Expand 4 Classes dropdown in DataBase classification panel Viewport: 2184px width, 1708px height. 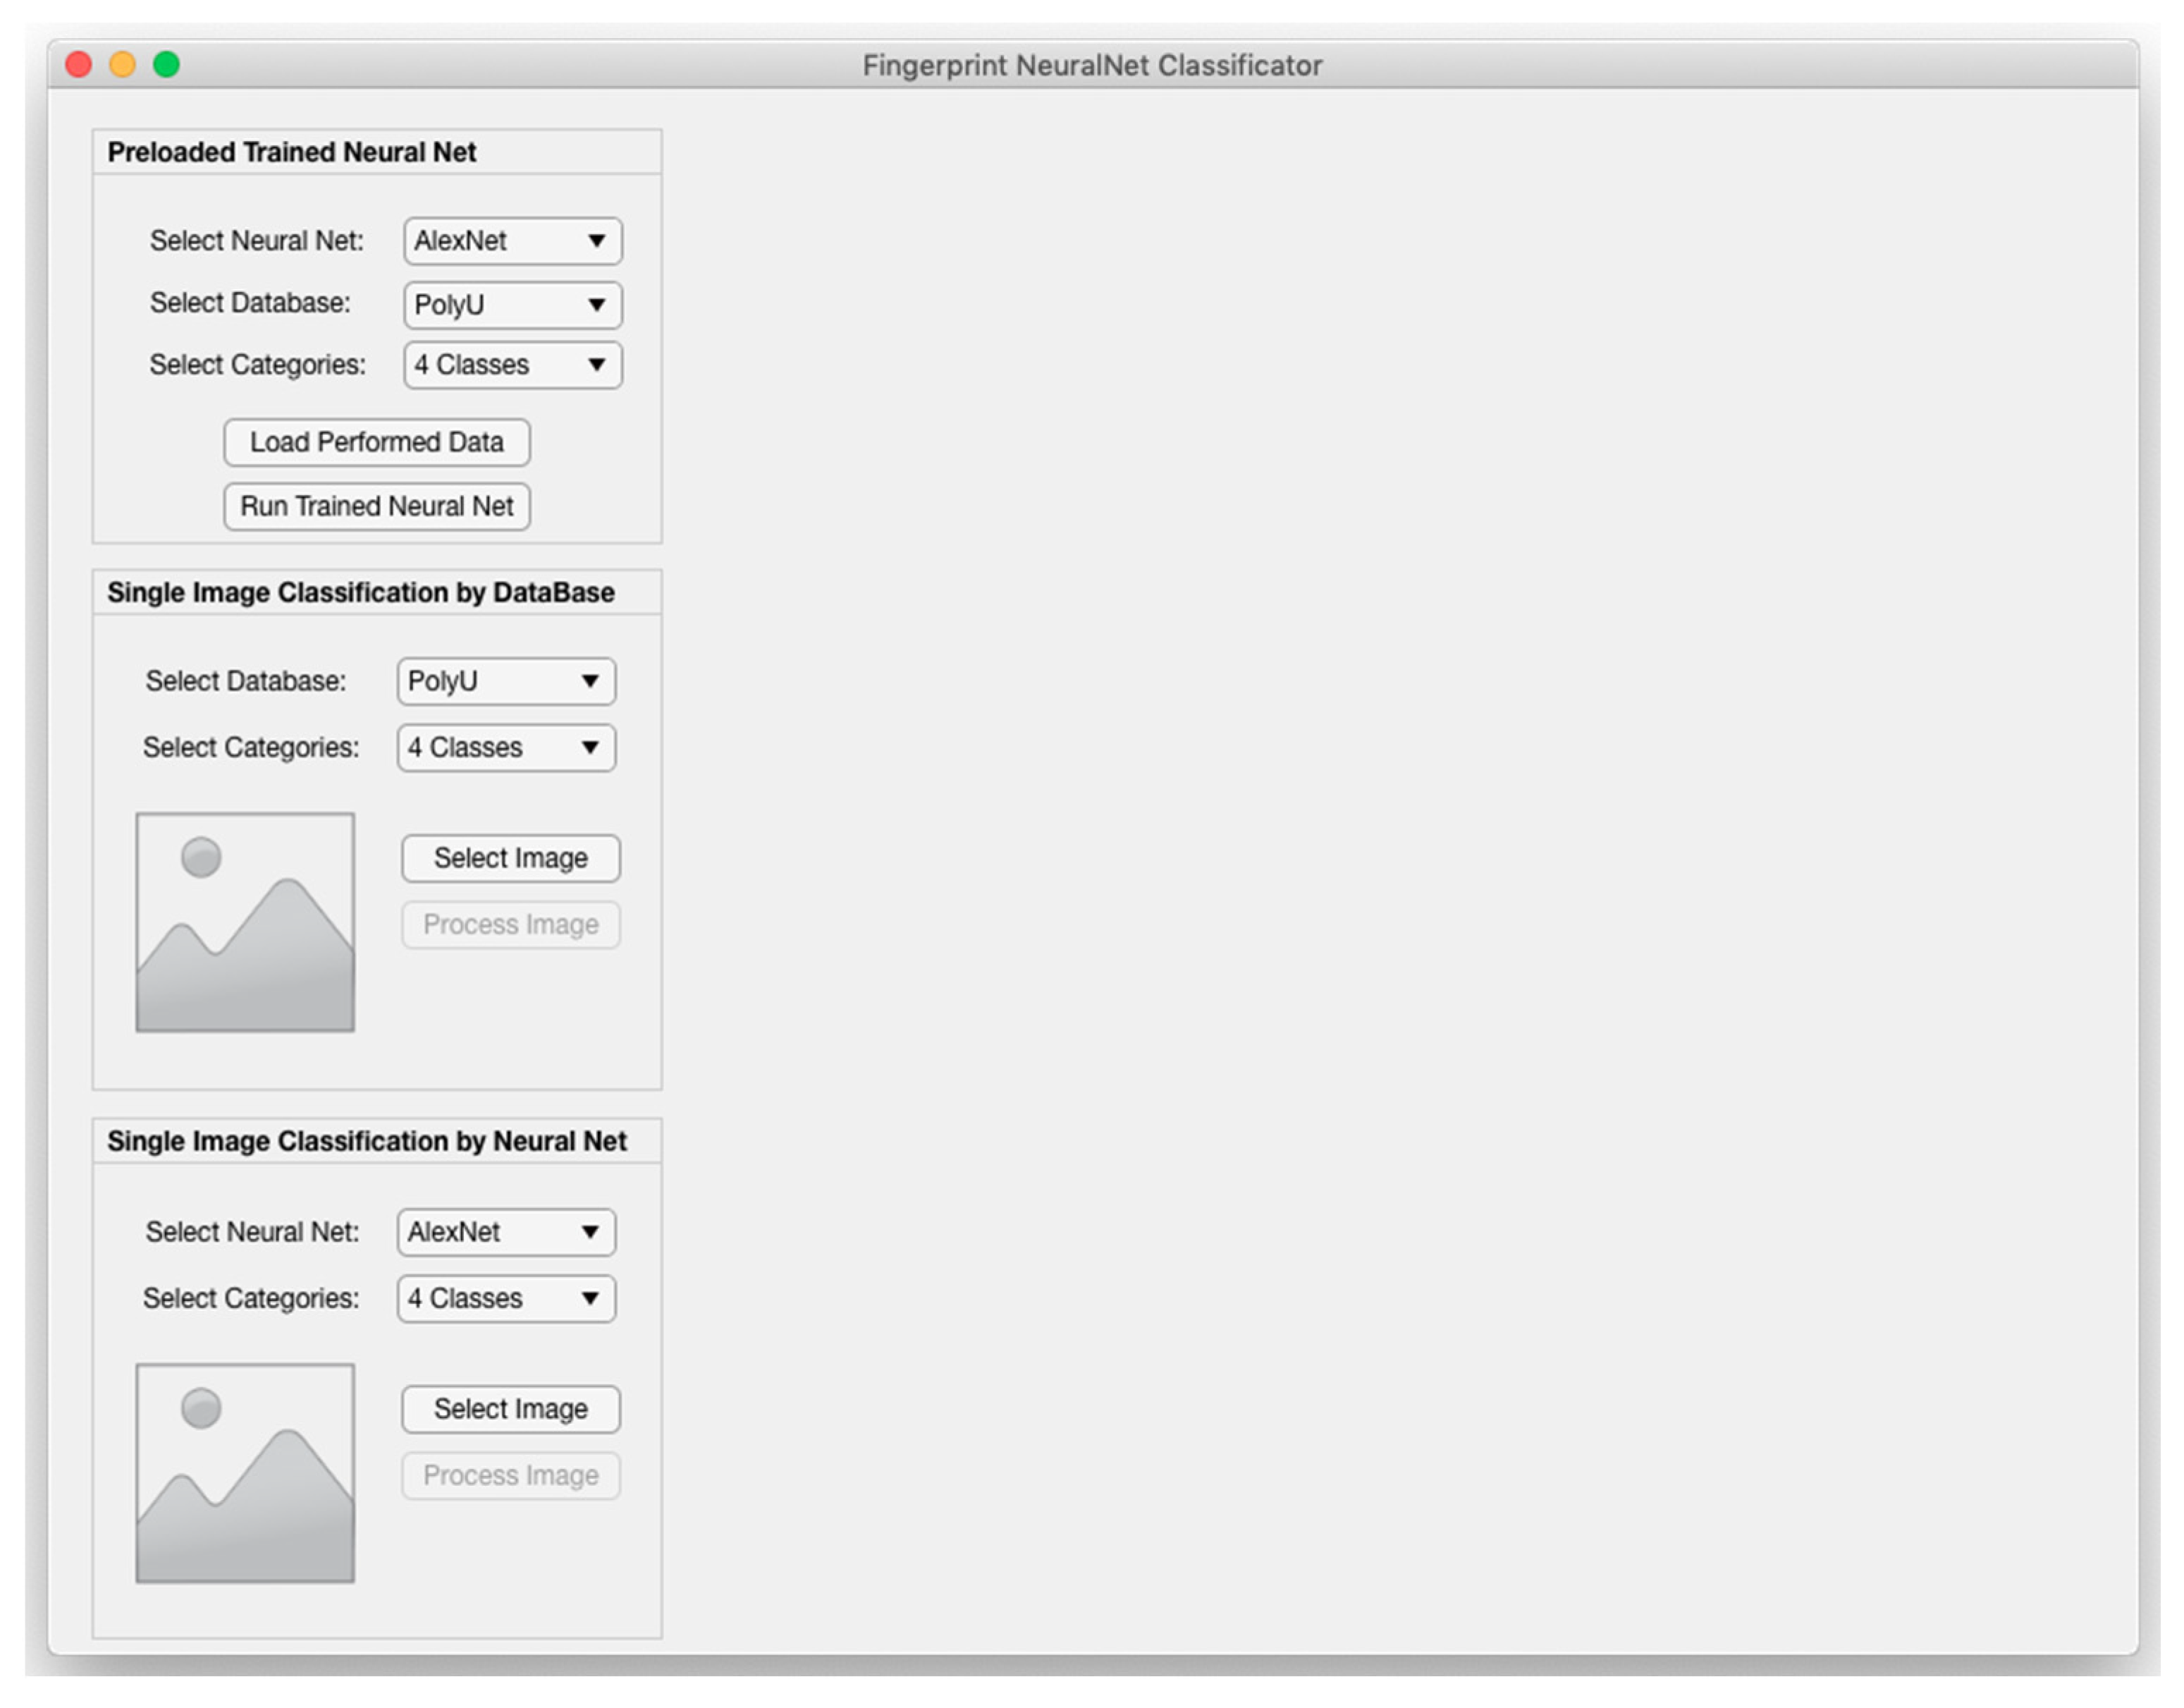[x=505, y=748]
